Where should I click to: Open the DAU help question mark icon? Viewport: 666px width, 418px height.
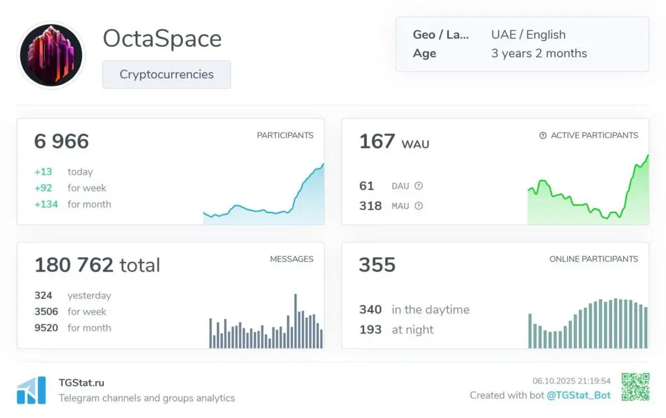(x=419, y=185)
